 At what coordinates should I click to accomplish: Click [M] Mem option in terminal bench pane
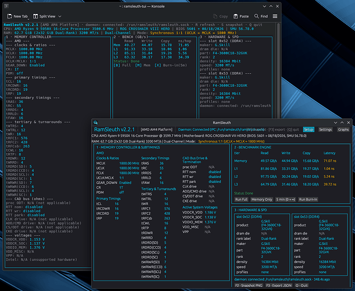point(142,65)
